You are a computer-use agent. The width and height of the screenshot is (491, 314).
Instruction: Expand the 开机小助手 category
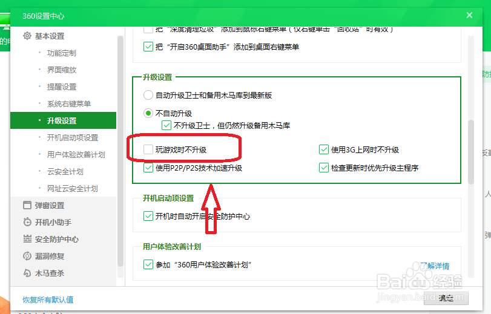tap(53, 222)
